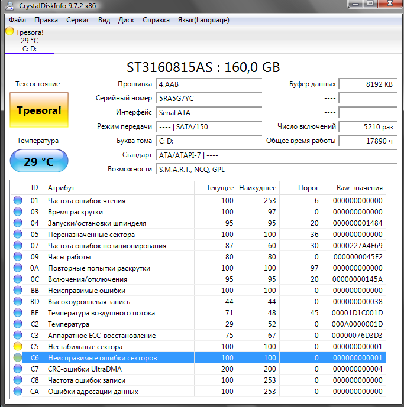Open the Язык(Language) menu
Viewport: 404px width, 407px height.
203,20
